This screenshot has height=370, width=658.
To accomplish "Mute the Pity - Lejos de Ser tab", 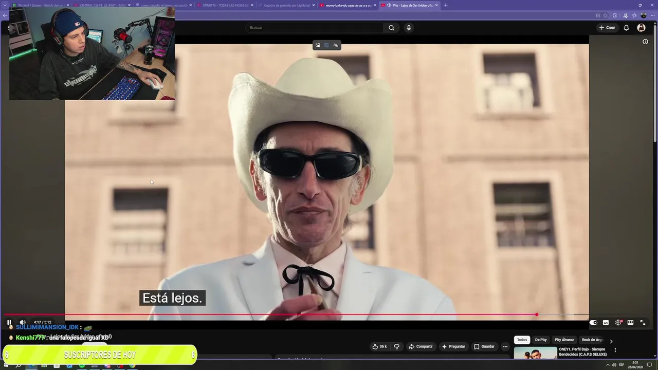I will tap(389, 5).
